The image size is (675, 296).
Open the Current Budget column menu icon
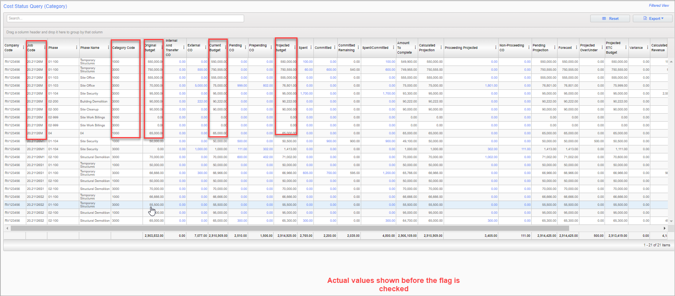pyautogui.click(x=225, y=48)
